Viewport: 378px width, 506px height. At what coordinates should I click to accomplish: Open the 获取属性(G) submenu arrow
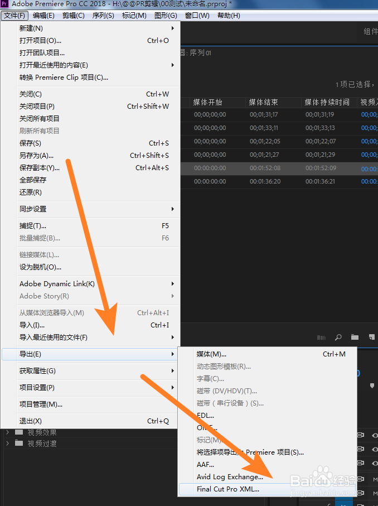[173, 371]
